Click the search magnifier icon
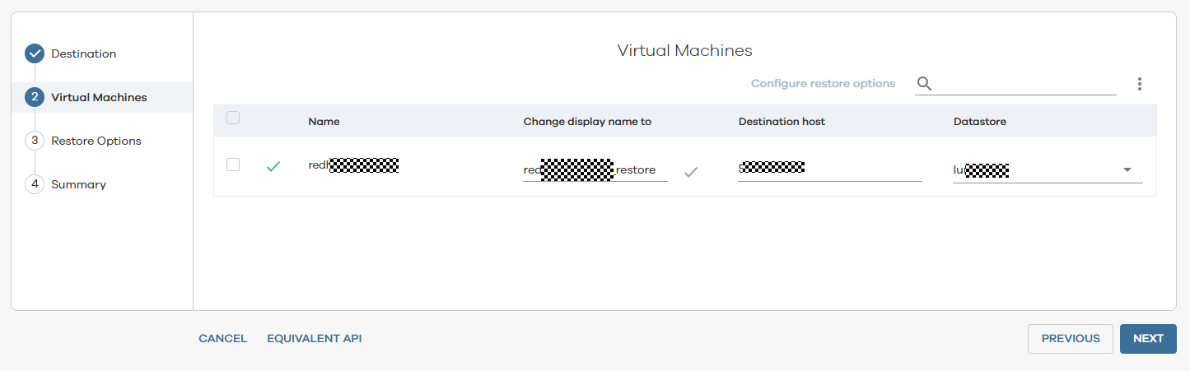 924,83
